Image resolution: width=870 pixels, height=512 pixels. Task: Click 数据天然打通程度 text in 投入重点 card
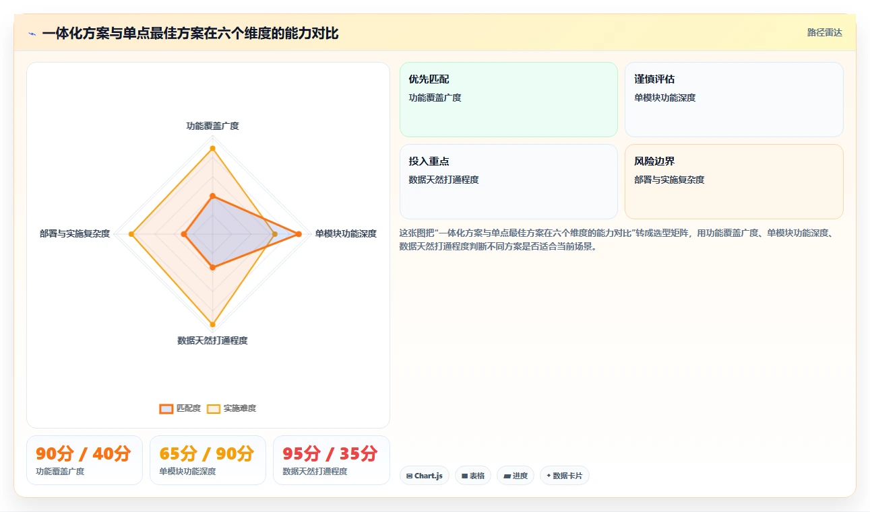444,180
